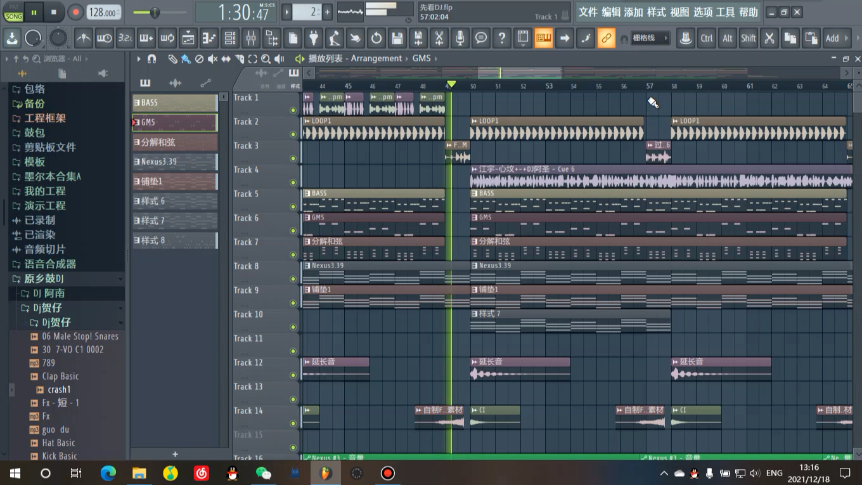Open the 编辑 menu

click(611, 12)
